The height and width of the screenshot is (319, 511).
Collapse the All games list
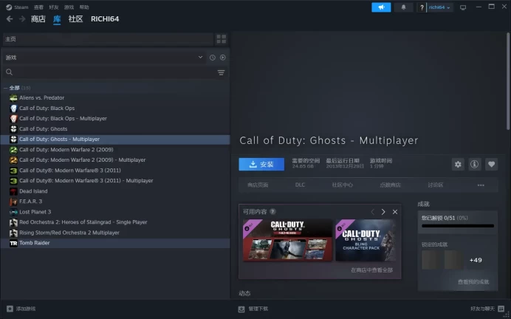click(x=6, y=88)
